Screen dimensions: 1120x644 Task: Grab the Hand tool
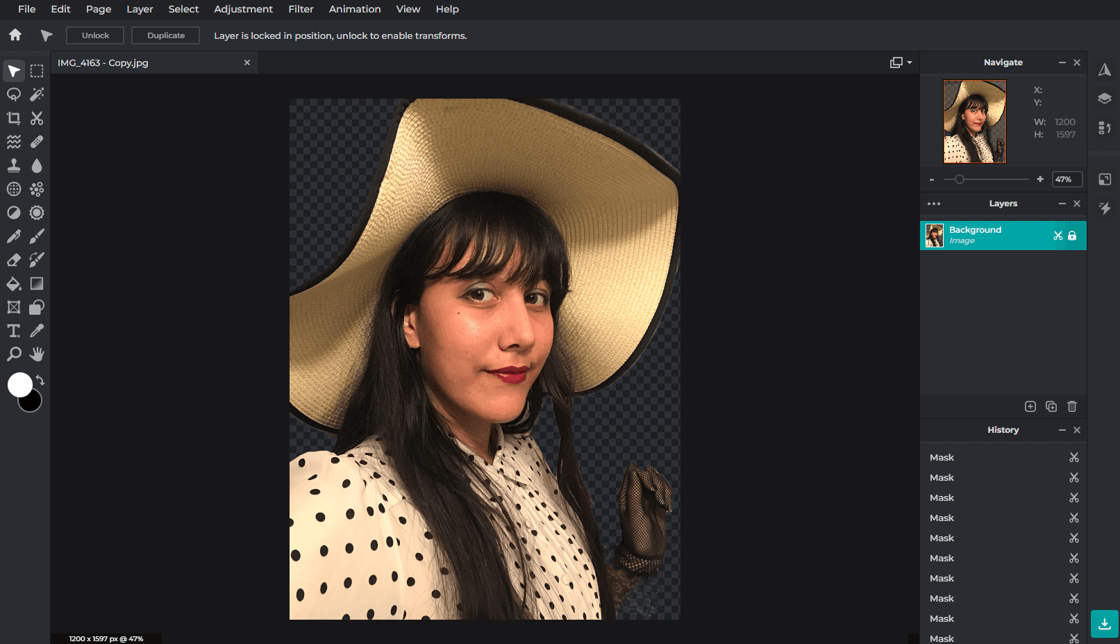point(36,354)
